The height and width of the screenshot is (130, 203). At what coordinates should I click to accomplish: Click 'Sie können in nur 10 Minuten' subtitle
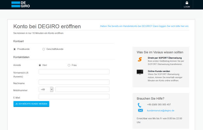(x=38, y=33)
